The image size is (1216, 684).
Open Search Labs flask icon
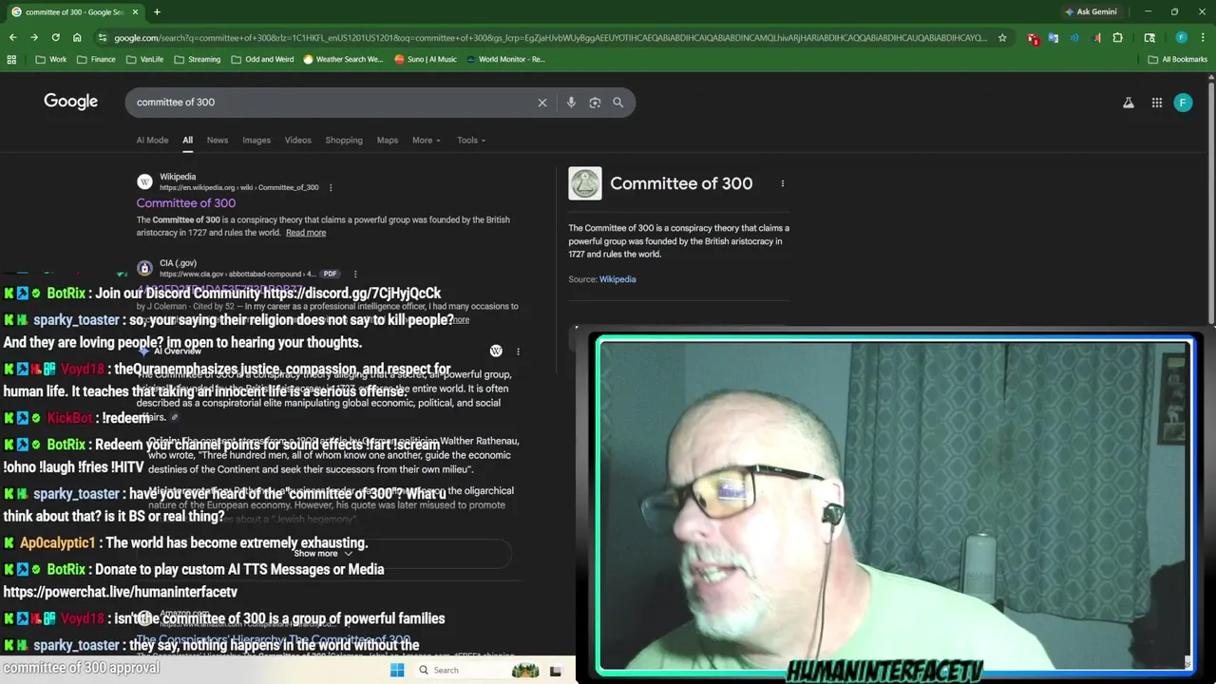(1129, 103)
